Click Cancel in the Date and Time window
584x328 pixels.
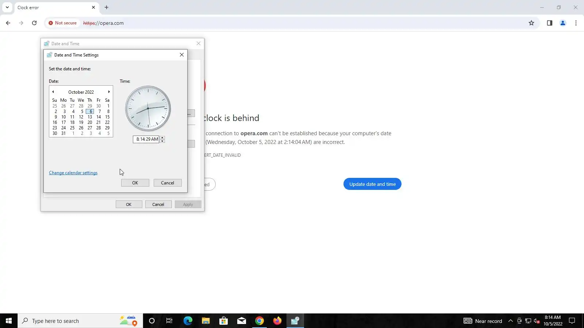(x=158, y=204)
